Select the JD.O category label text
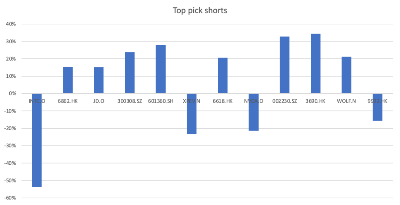 pyautogui.click(x=99, y=101)
